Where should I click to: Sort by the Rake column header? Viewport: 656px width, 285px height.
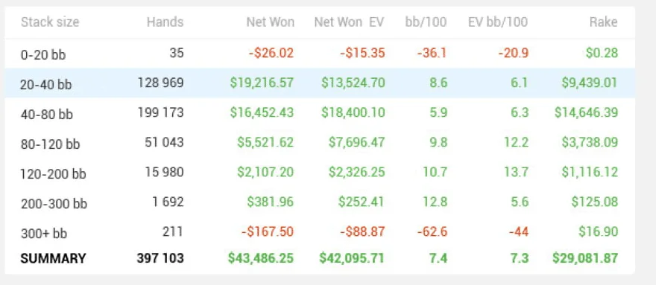click(605, 22)
